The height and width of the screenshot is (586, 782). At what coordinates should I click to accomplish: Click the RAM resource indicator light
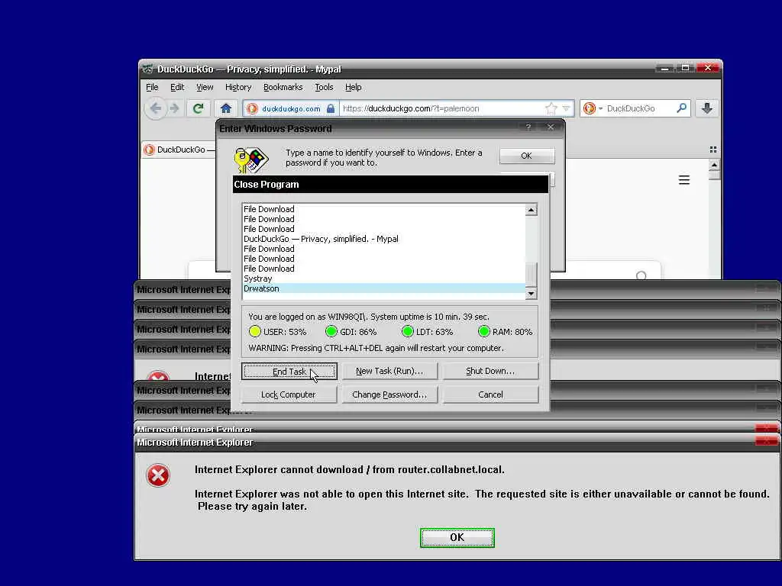click(483, 331)
